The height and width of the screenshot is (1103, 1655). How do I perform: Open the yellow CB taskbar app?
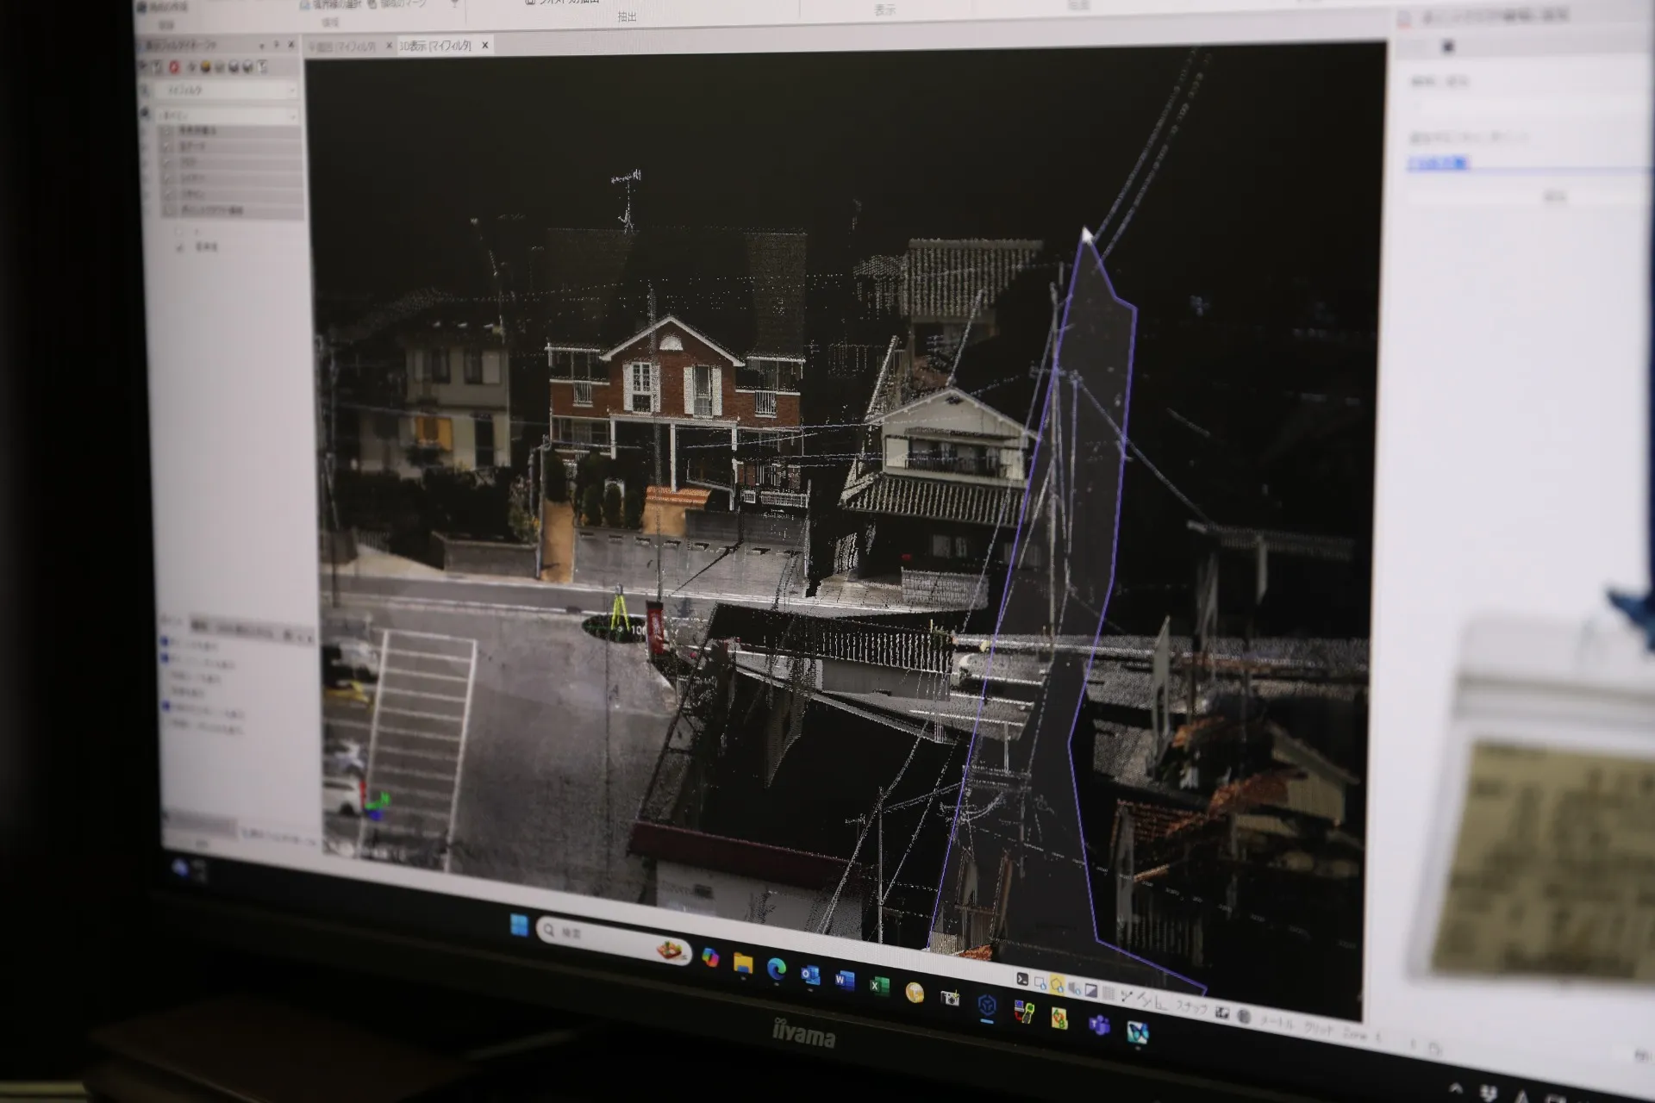(1059, 1019)
